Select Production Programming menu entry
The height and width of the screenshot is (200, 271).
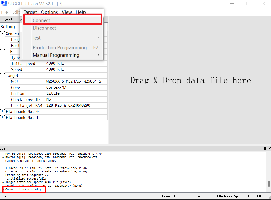click(63, 48)
